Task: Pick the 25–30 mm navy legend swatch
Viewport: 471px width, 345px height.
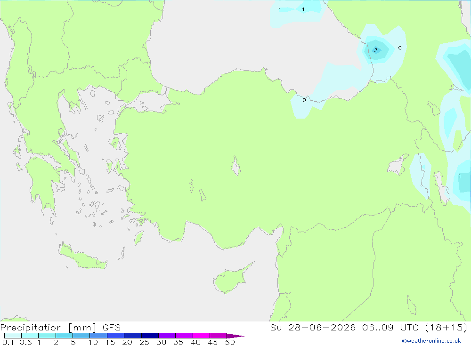Action: [x=150, y=336]
